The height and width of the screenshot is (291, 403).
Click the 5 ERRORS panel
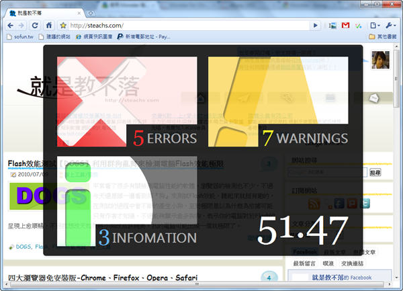click(x=127, y=101)
